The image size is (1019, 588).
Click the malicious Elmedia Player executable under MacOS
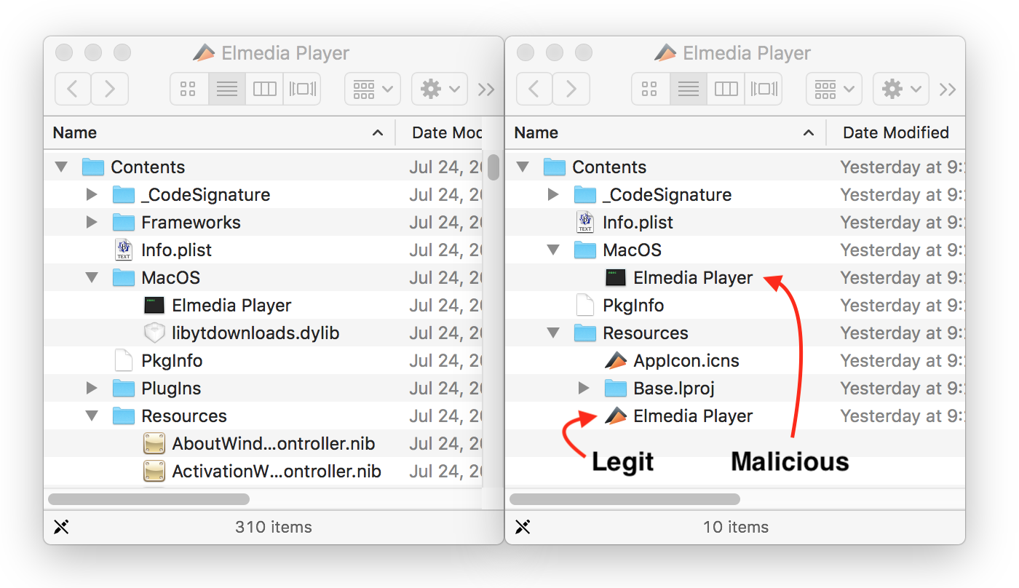[692, 278]
